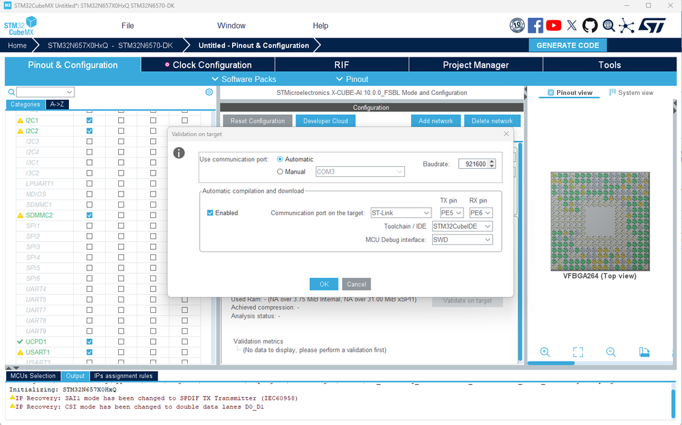
Task: Fit the chip pinout to the view
Action: click(578, 352)
